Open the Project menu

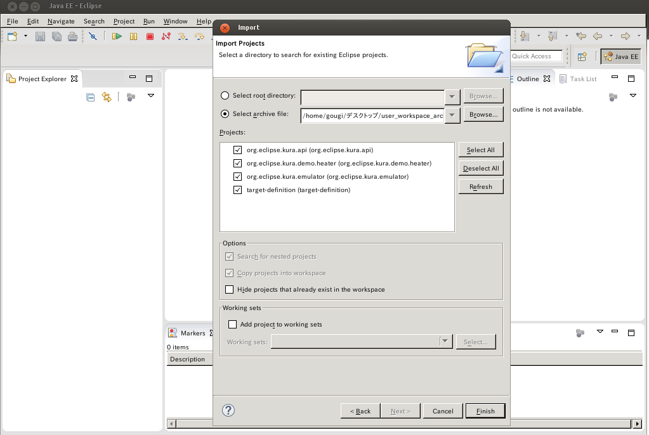coord(124,21)
